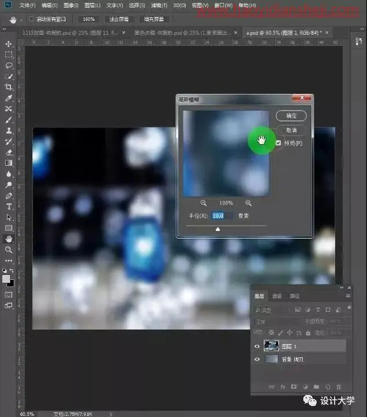Select the Spot Healing Brush tool
This screenshot has height=417, width=367.
tap(9, 109)
